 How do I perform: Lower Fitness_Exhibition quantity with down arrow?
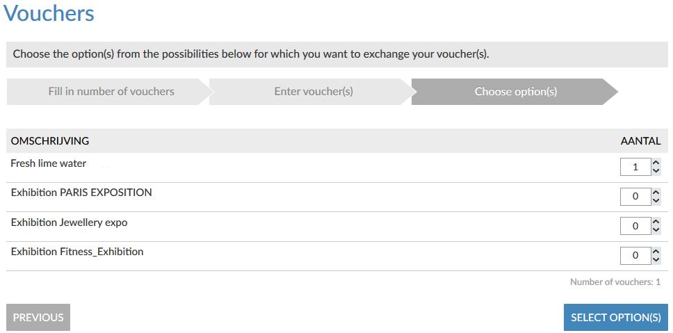[x=656, y=260]
